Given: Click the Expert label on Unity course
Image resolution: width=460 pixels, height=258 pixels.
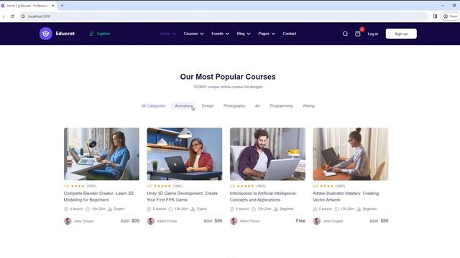Looking at the screenshot, I should tap(202, 209).
